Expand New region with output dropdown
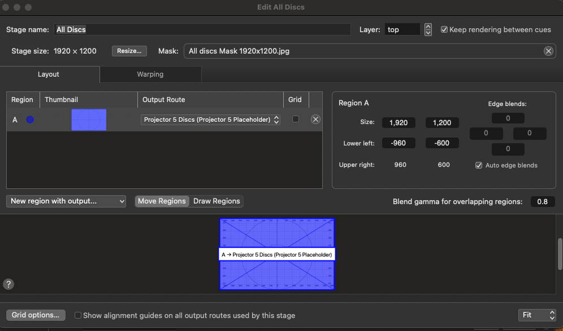Viewport: 563px width, 331px height. click(66, 201)
